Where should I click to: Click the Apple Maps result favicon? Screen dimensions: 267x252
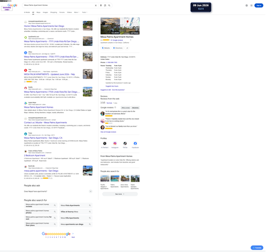coord(26,104)
